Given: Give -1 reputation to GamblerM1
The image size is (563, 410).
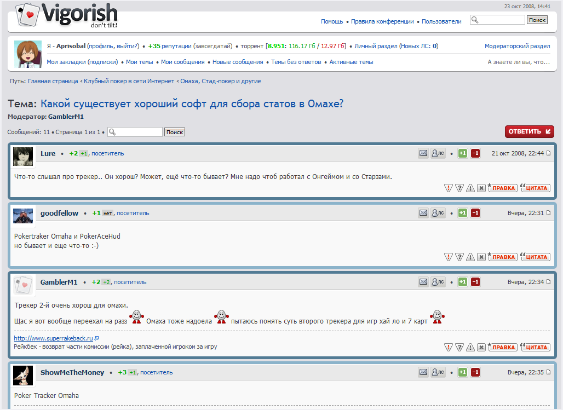Looking at the screenshot, I should pos(475,282).
